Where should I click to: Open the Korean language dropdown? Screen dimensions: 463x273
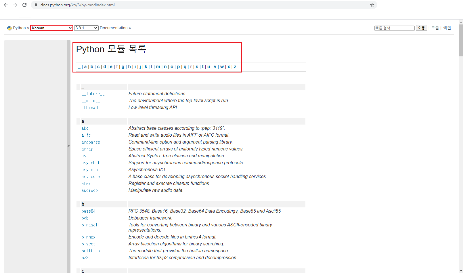click(52, 28)
